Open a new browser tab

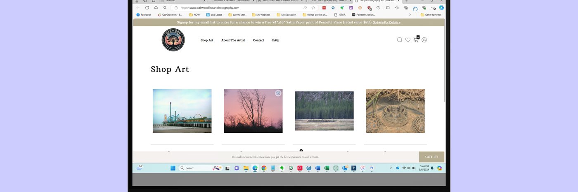click(x=406, y=1)
